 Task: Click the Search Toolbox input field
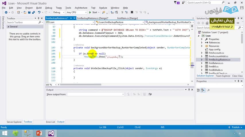pyautogui.click(x=22, y=22)
